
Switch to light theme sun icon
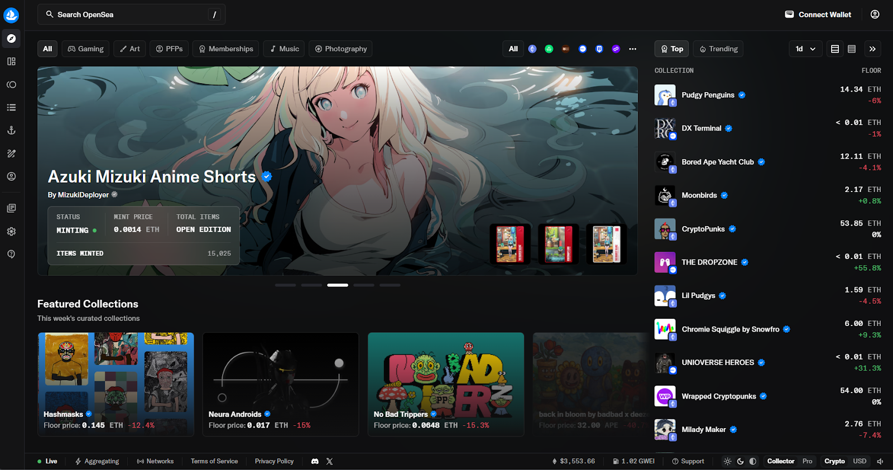pyautogui.click(x=727, y=461)
